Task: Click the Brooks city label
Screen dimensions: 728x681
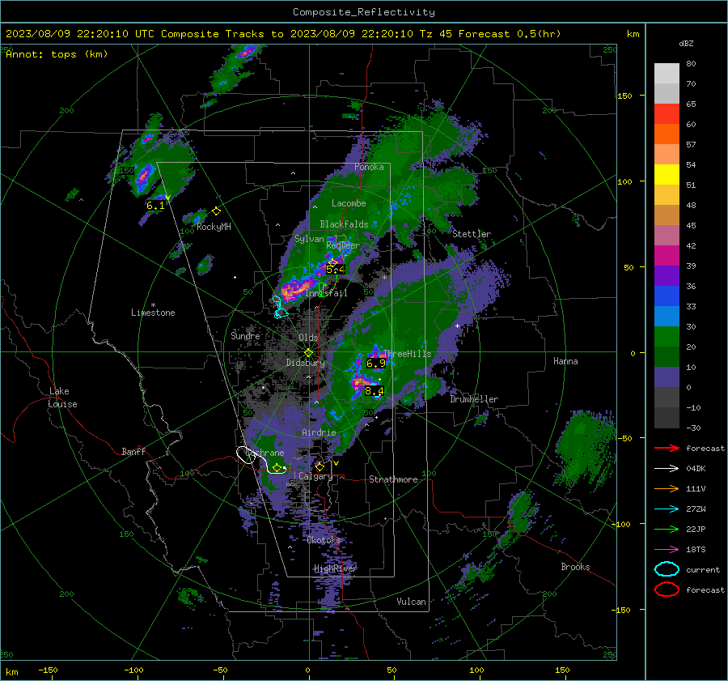Action: click(x=575, y=567)
